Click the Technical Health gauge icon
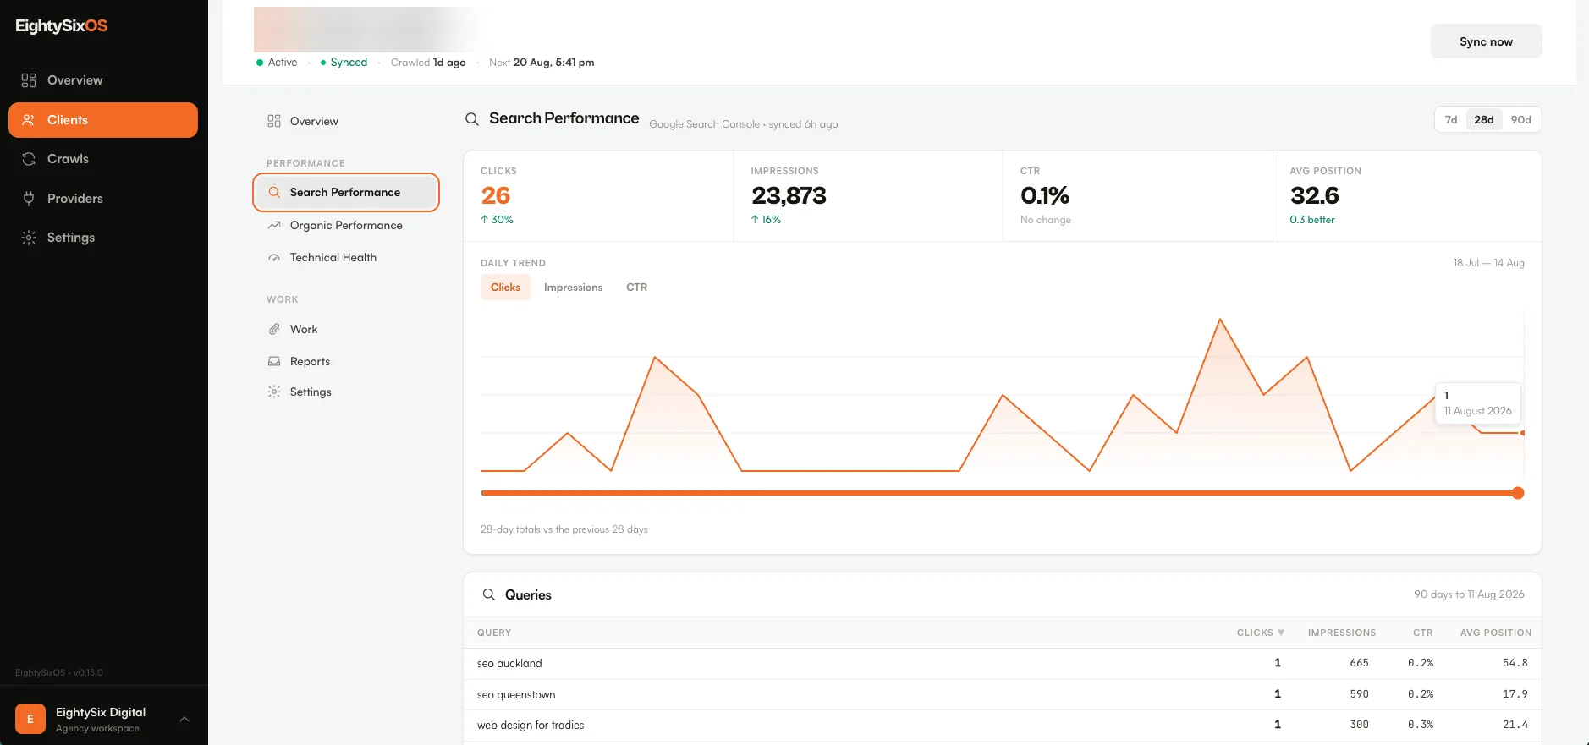Viewport: 1589px width, 745px height. click(x=274, y=257)
